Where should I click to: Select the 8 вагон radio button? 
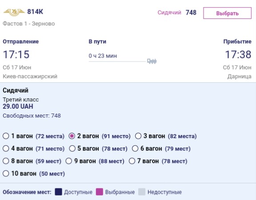pyautogui.click(x=6, y=161)
